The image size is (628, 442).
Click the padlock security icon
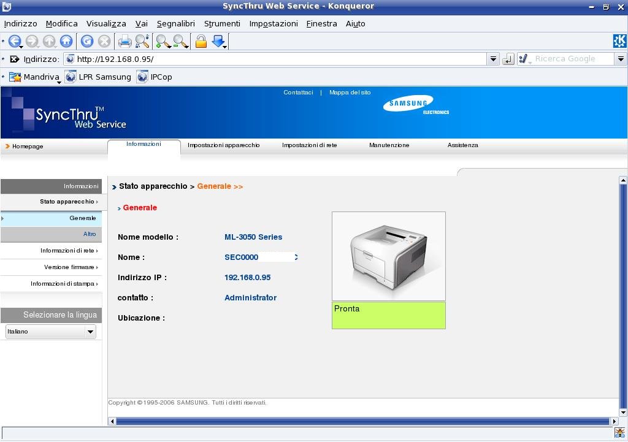(x=201, y=42)
